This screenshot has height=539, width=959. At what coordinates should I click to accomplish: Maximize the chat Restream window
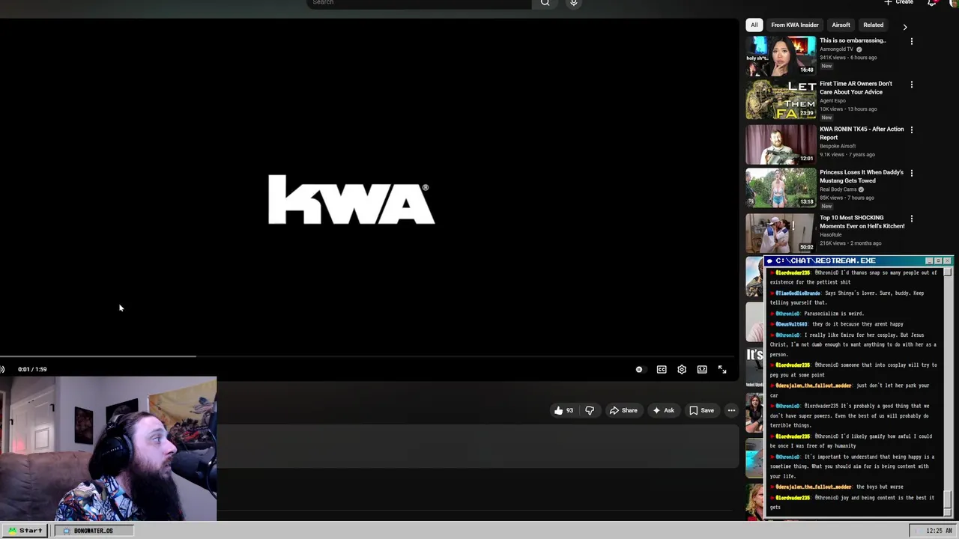pos(938,261)
